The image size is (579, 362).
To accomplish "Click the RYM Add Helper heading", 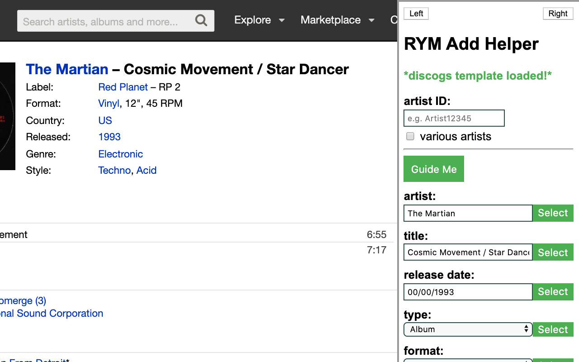I will (x=471, y=44).
